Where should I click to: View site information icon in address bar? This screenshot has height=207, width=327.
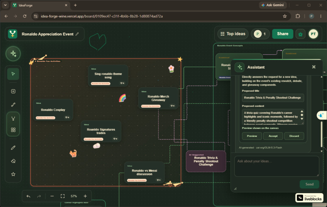coord(36,16)
